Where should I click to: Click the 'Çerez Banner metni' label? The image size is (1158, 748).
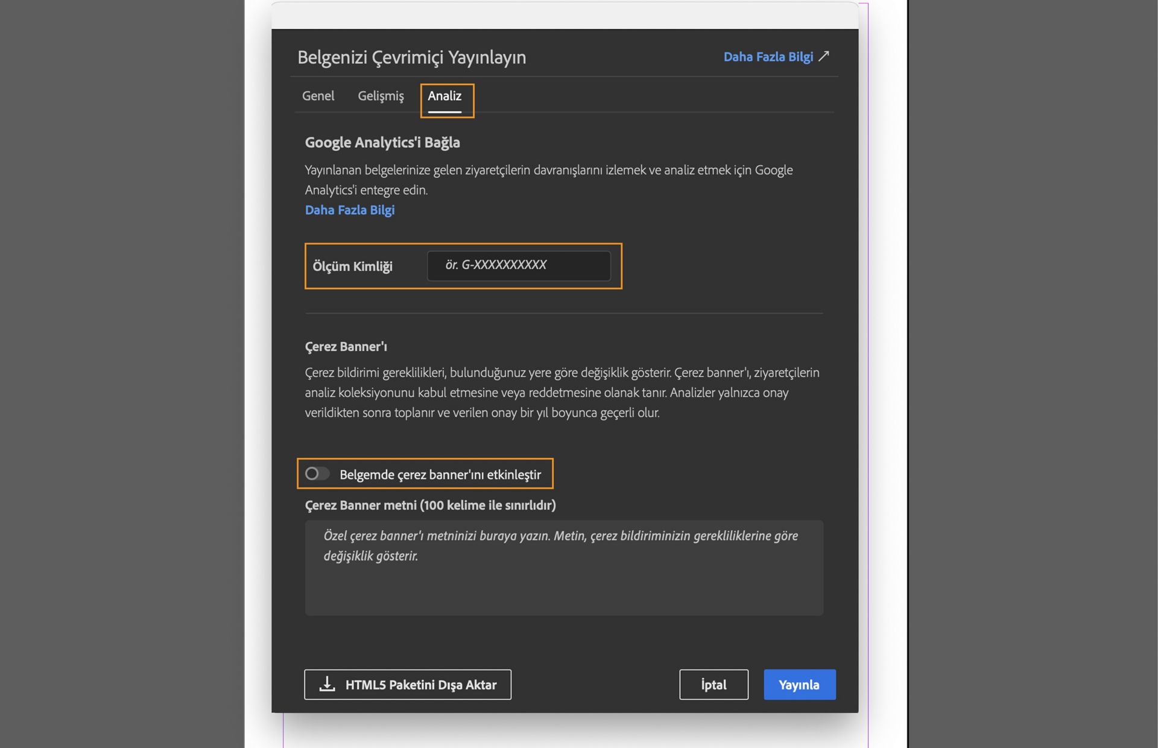tap(430, 505)
